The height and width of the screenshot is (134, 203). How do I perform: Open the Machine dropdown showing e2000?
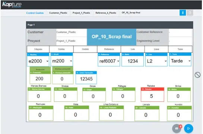click(38, 61)
